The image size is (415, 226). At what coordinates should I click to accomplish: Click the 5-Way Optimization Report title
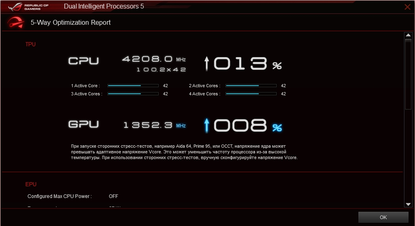[71, 22]
